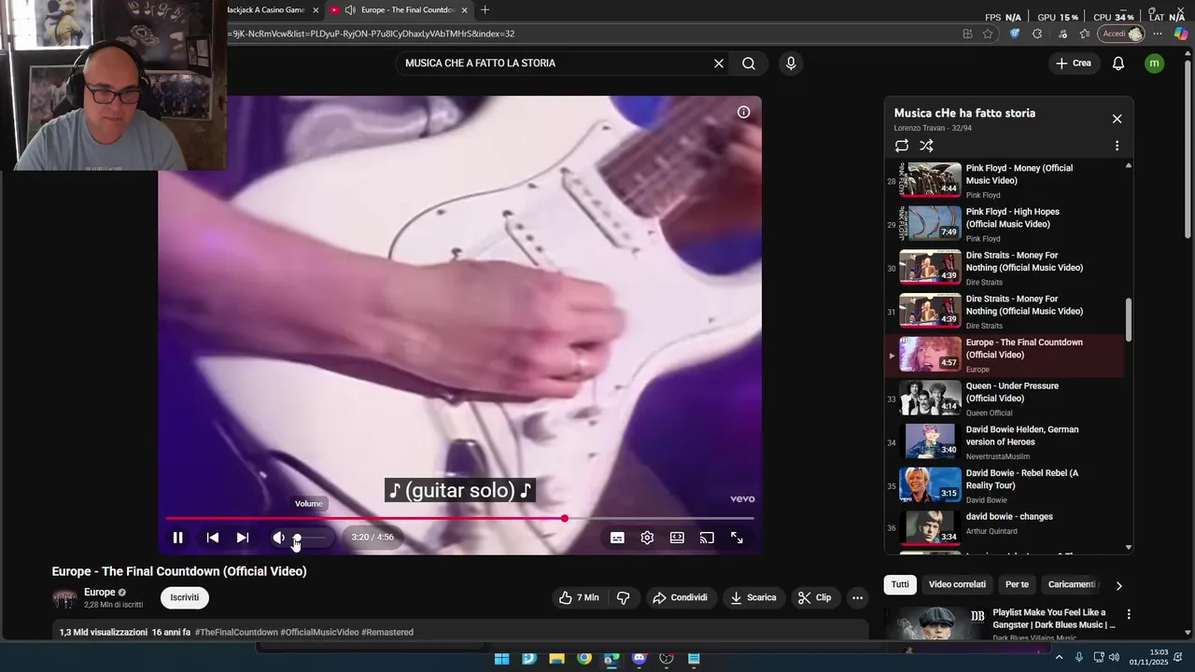1195x672 pixels.
Task: Select the Video correlati chip
Action: point(957,584)
